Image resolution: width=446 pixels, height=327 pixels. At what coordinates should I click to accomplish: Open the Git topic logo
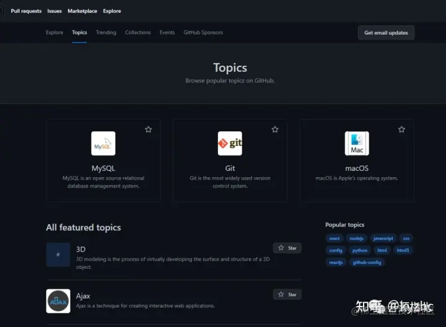[x=230, y=143]
